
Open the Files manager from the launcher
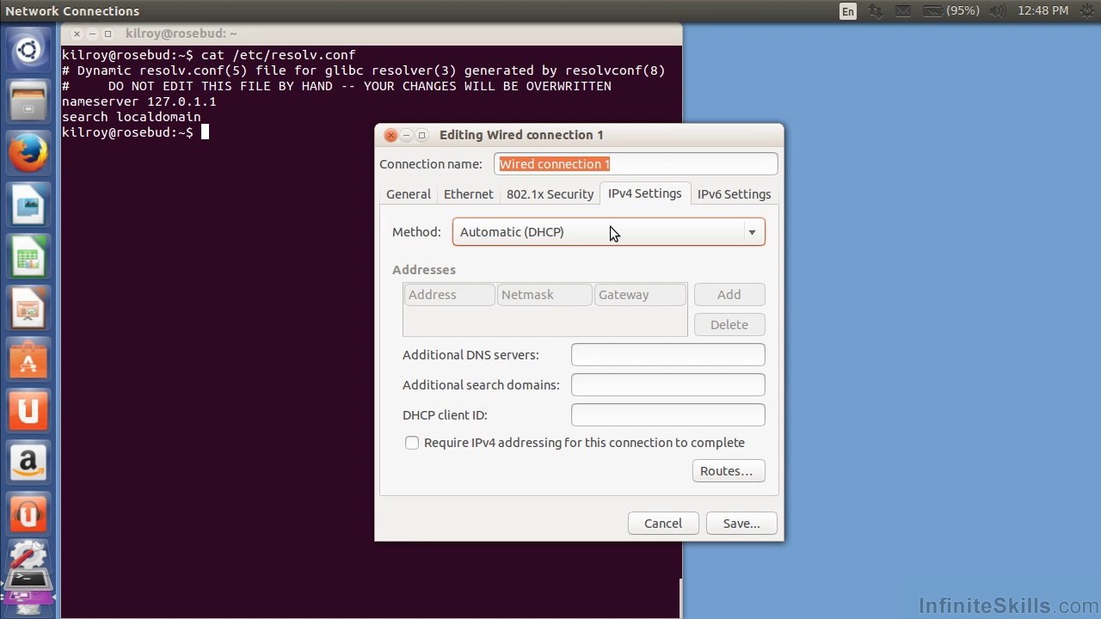click(x=28, y=101)
